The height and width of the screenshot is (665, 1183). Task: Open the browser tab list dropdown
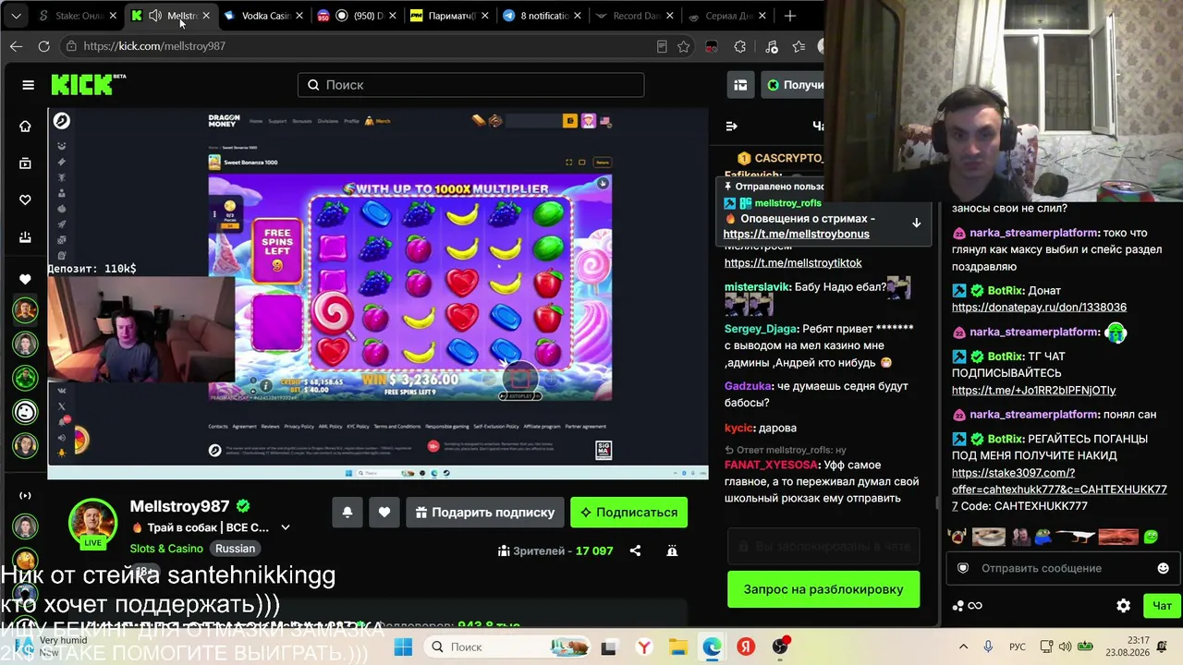(x=16, y=16)
